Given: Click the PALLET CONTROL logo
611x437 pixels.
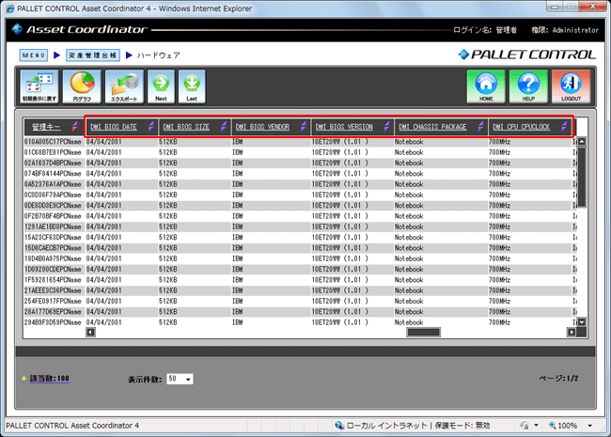Looking at the screenshot, I should 526,55.
